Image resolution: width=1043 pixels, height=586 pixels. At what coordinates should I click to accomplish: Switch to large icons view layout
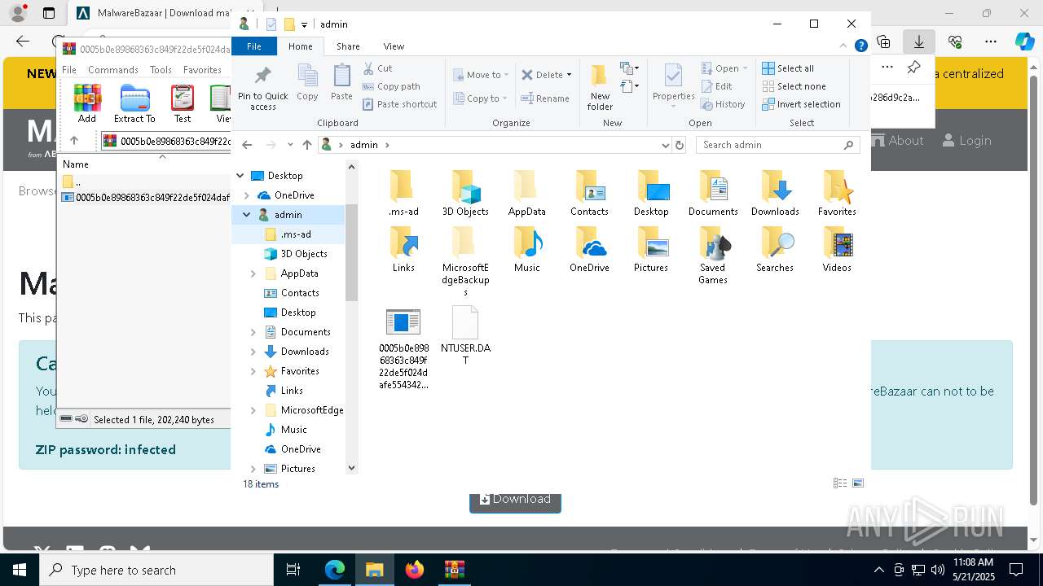tap(857, 483)
